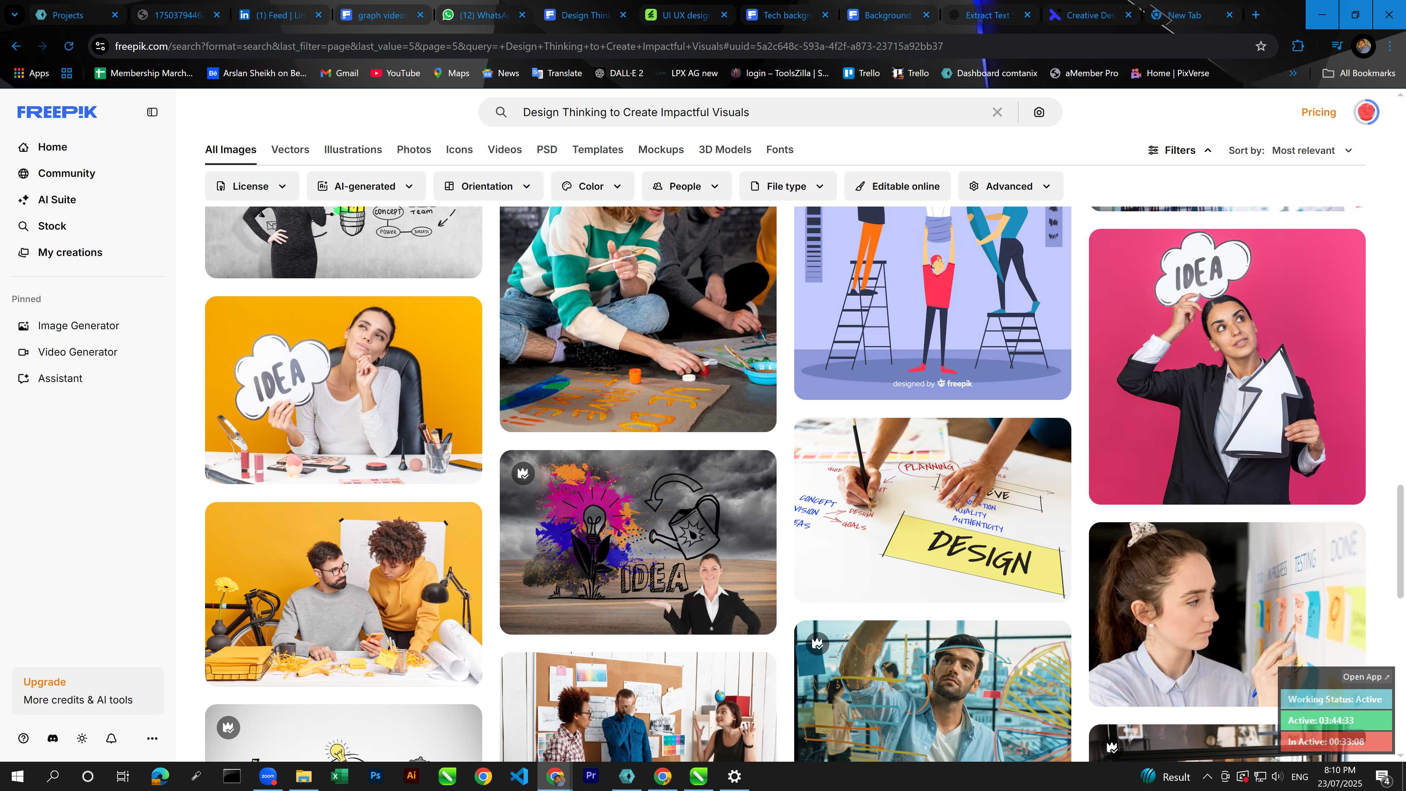Open the All Bookmarks folder
The height and width of the screenshot is (791, 1406).
[x=1358, y=73]
